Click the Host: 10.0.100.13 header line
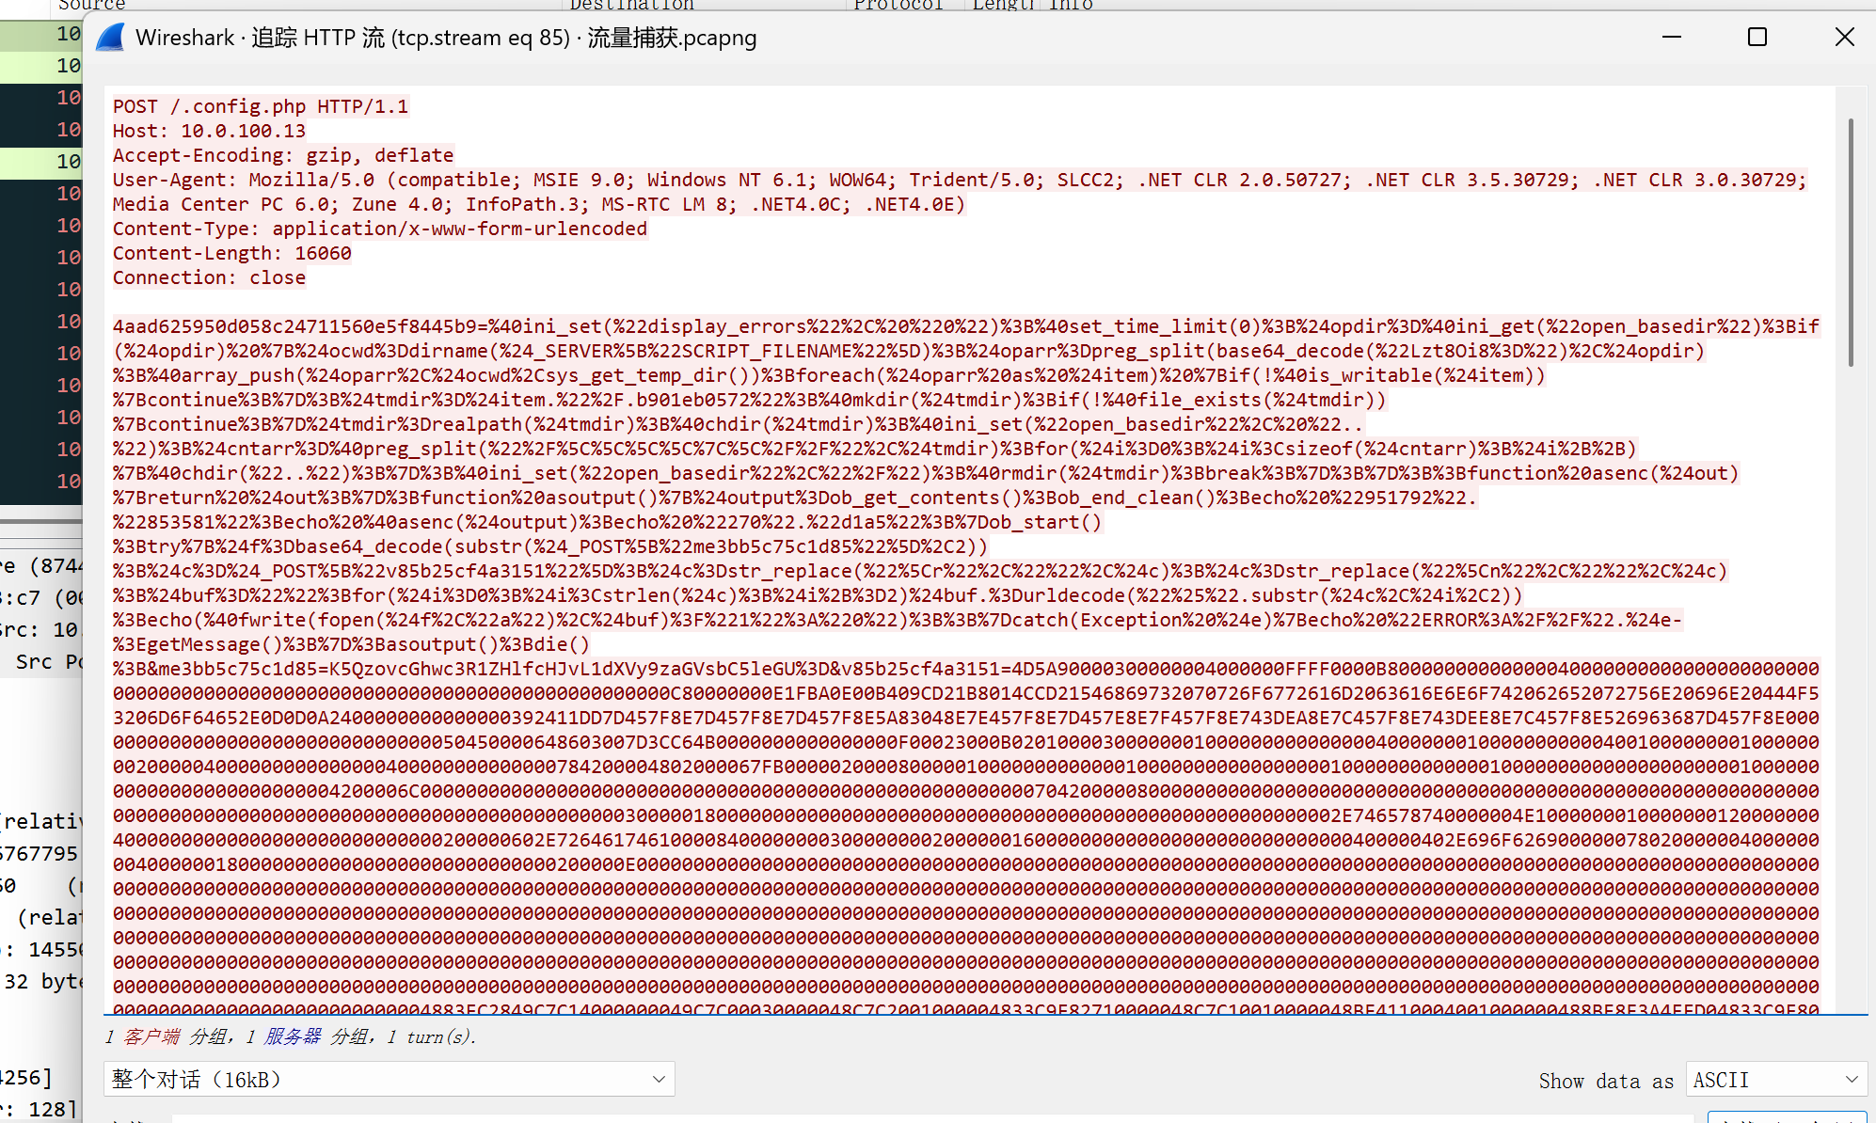Screen dimensions: 1876x1123 [x=209, y=131]
